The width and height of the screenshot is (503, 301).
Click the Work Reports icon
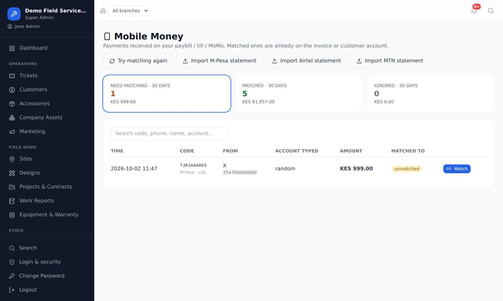tap(12, 201)
